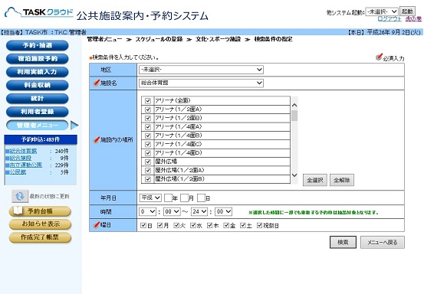Uncheck アリーナ(1/4面D) checkbox

(148, 153)
